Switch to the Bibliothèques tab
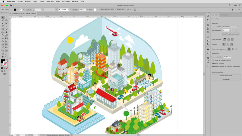 tap(225, 15)
